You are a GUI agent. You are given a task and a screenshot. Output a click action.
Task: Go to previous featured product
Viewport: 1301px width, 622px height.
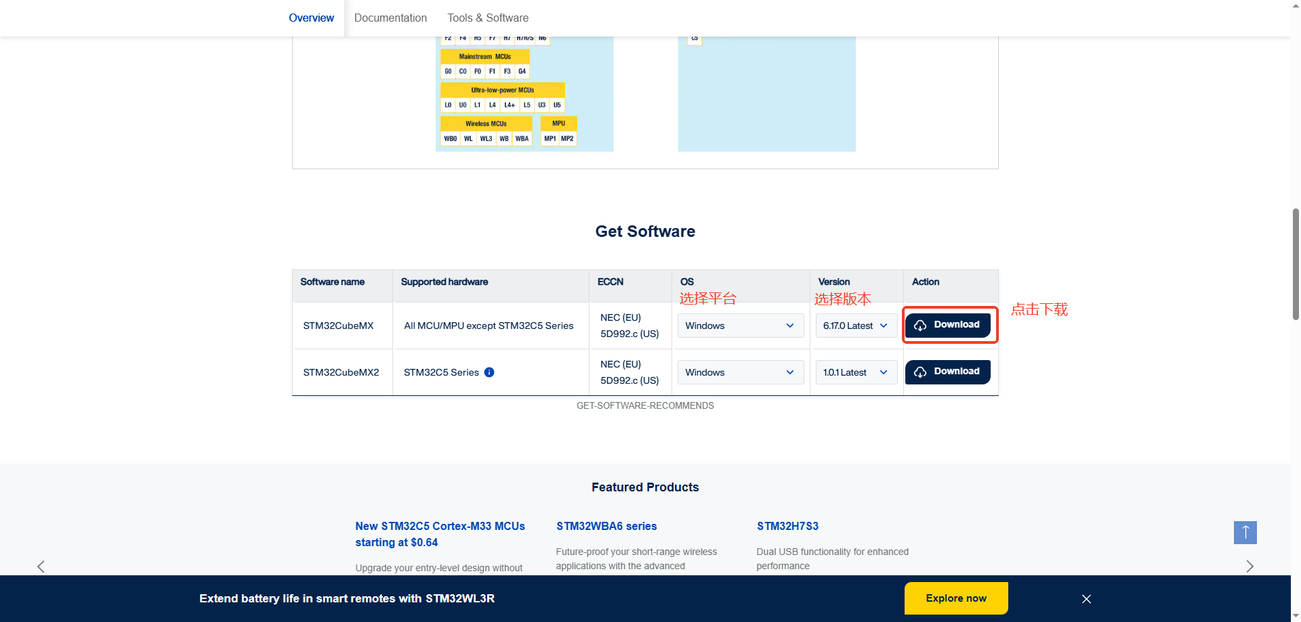point(41,567)
